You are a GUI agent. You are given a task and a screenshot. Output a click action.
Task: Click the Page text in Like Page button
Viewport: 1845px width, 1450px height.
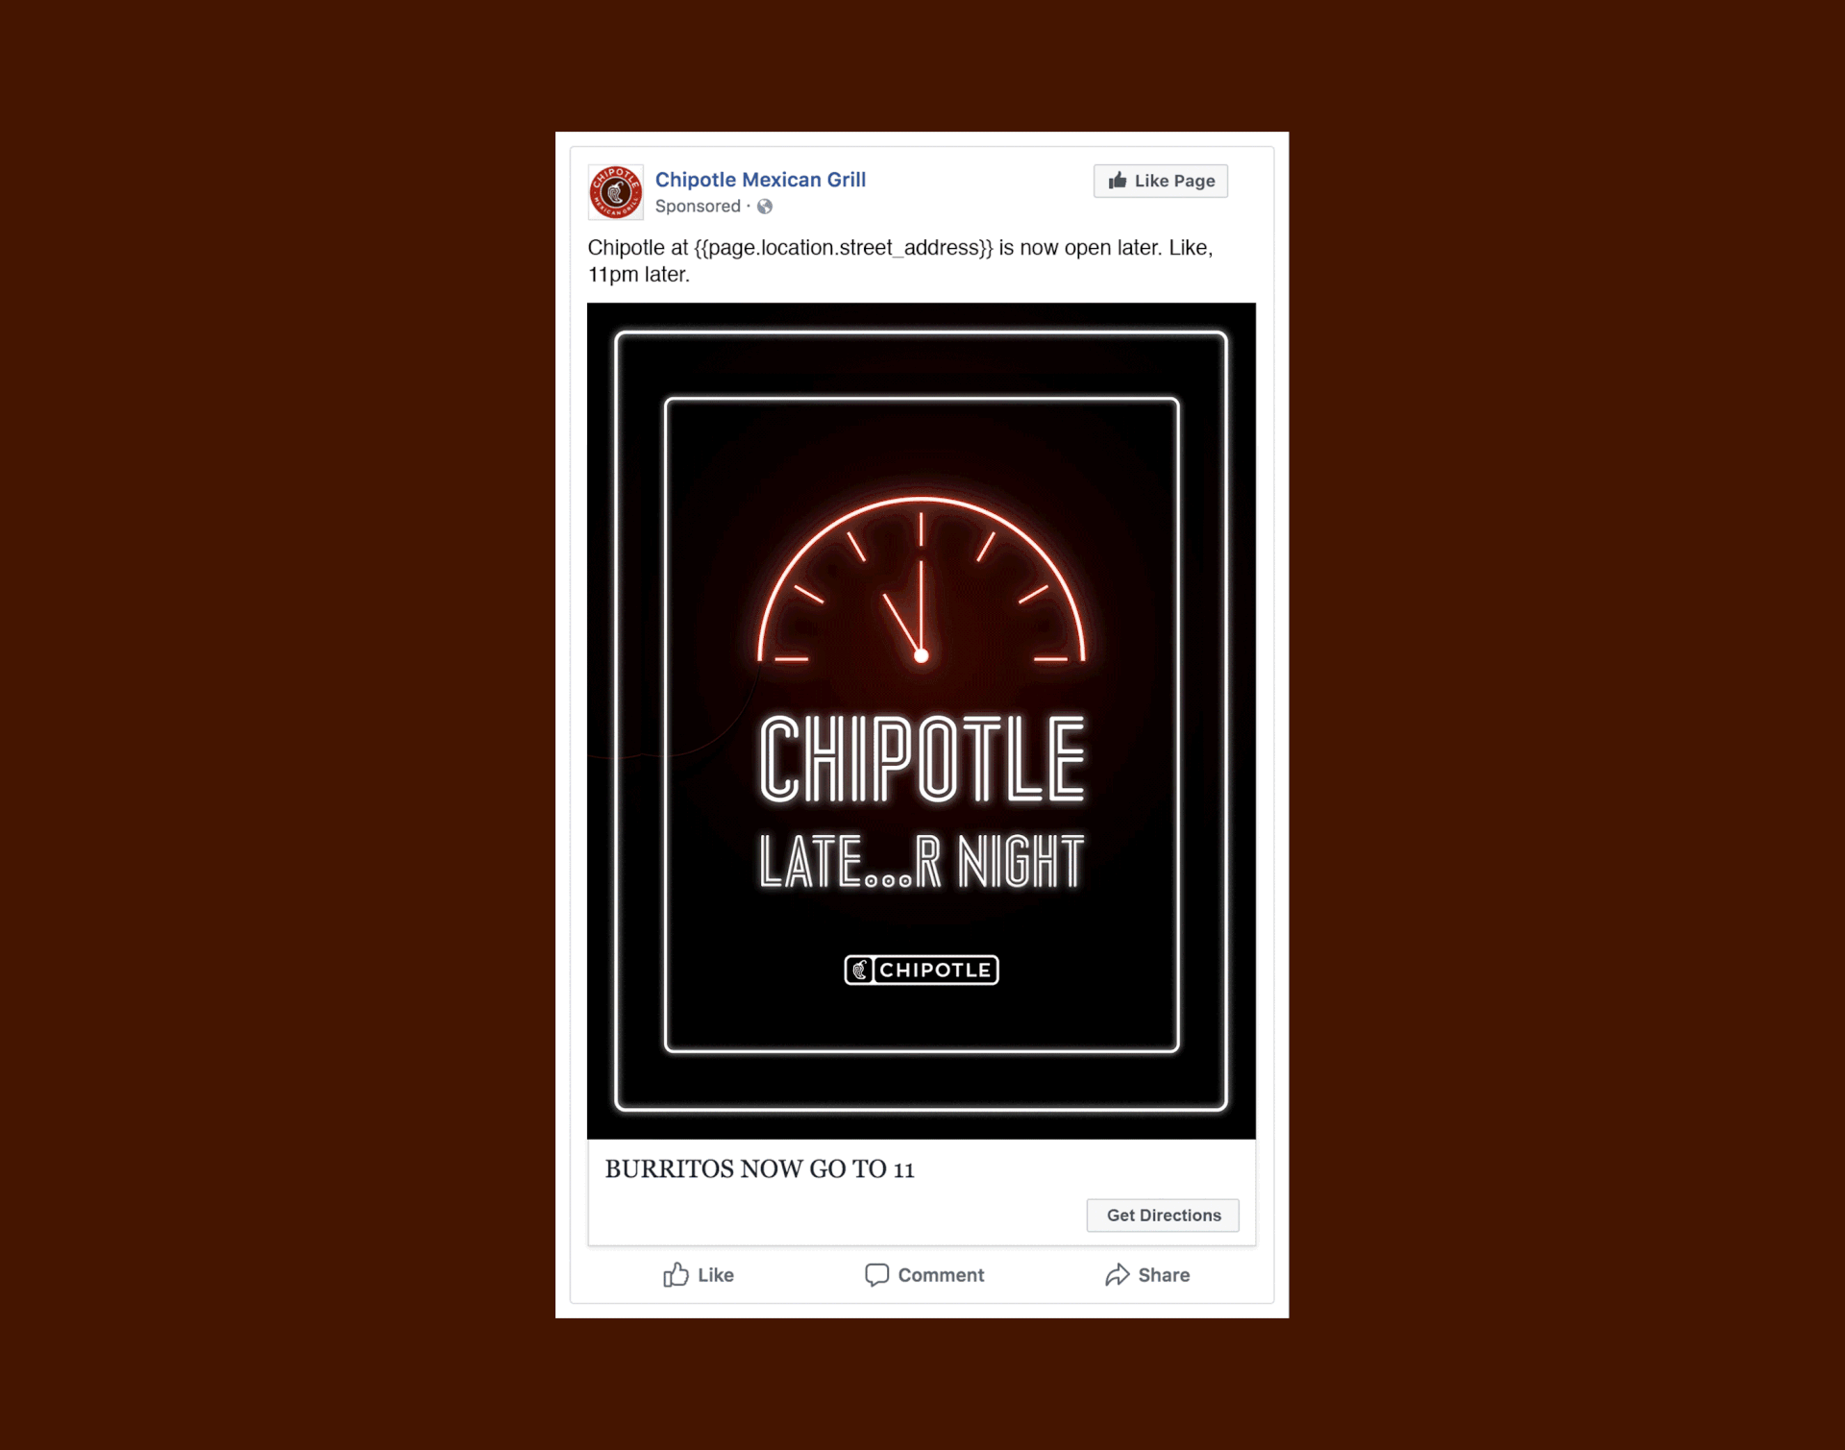[x=1193, y=181]
